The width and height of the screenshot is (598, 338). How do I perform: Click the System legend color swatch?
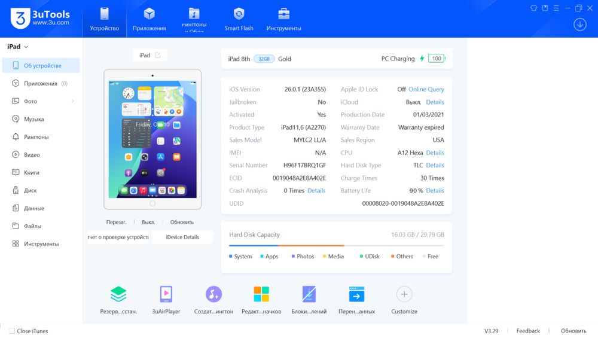(x=230, y=257)
